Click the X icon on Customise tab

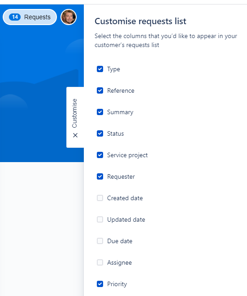coord(75,135)
